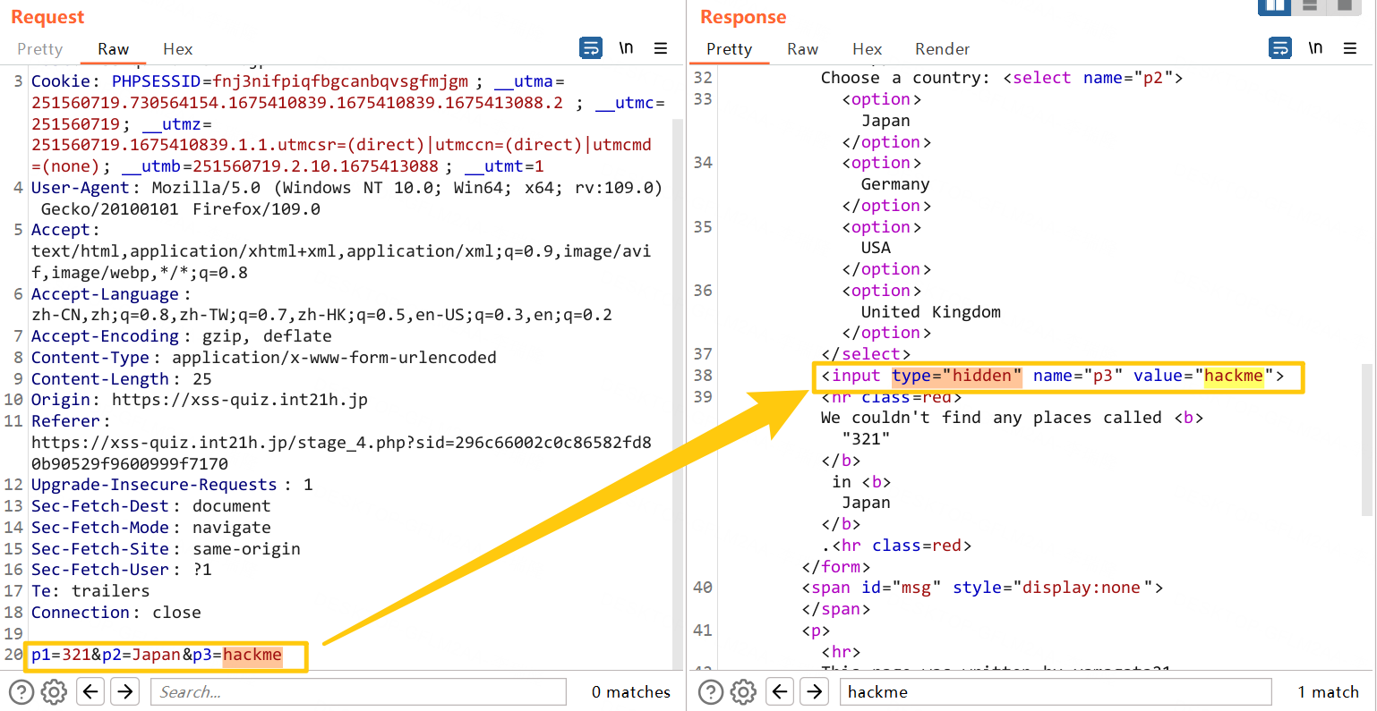This screenshot has height=711, width=1377.
Task: Show non-printable characters in Request panel
Action: 626,48
